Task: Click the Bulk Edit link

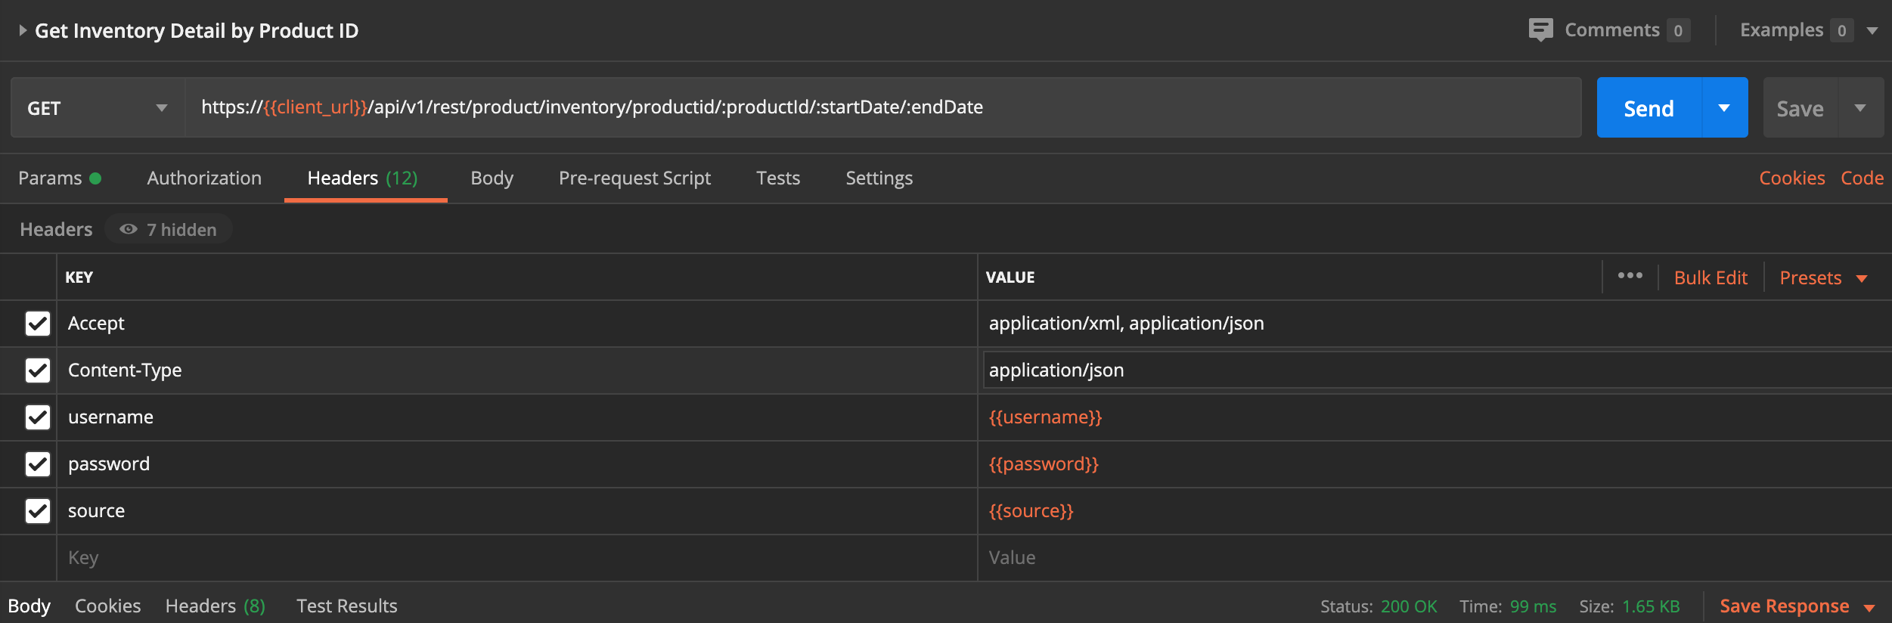Action: pos(1711,278)
